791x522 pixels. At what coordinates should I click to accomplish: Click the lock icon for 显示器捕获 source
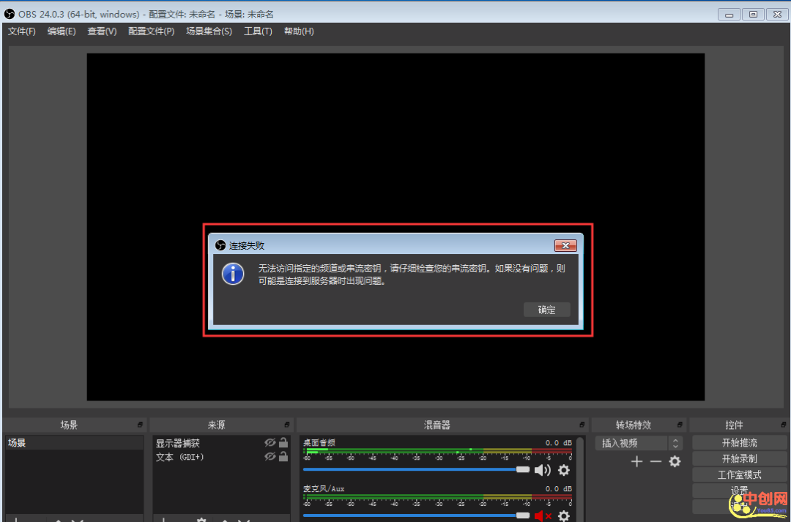point(283,443)
